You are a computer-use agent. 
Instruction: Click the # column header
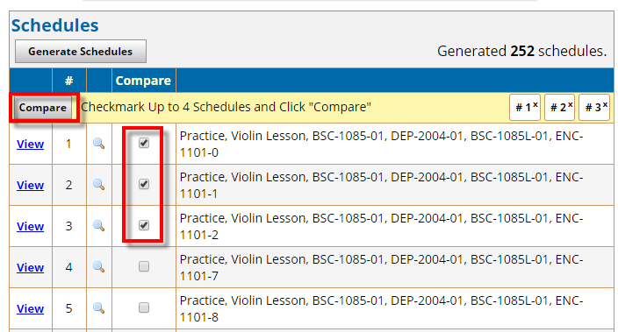tap(69, 81)
